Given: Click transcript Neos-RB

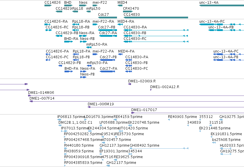Looking at the screenshot, I should point(83,42).
